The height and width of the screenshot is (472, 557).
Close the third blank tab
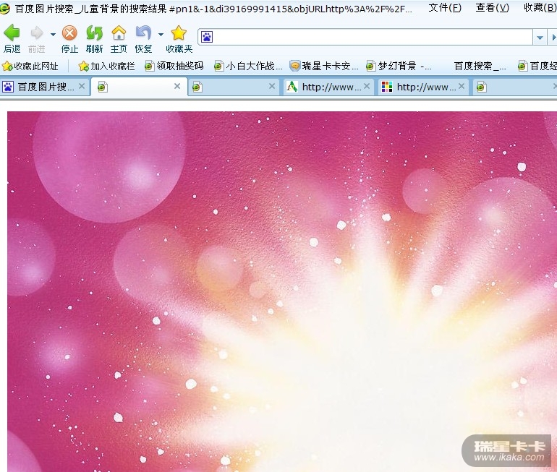[x=272, y=86]
